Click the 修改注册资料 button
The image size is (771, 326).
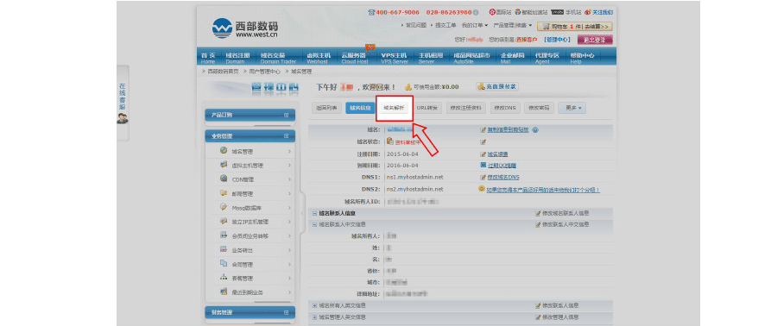[466, 108]
